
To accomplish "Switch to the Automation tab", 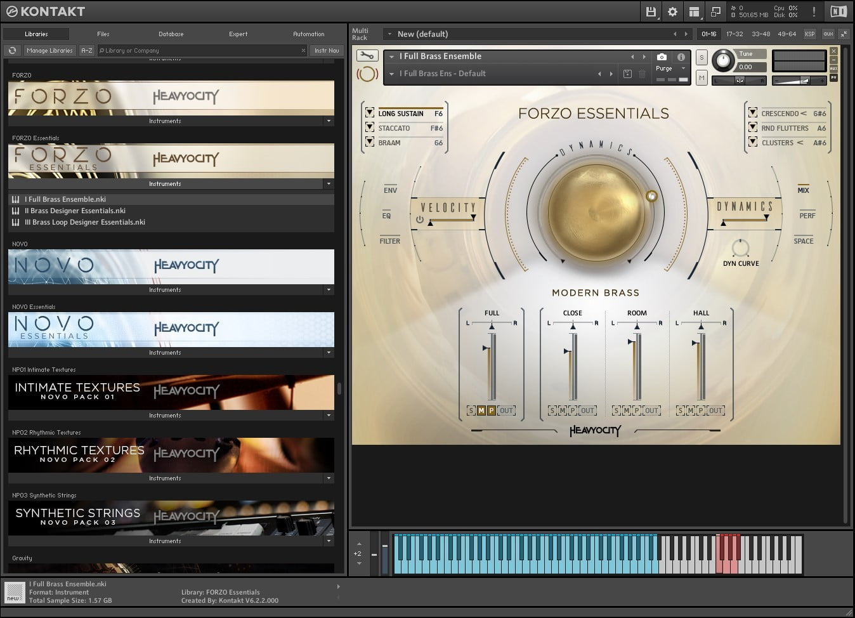I will click(309, 34).
